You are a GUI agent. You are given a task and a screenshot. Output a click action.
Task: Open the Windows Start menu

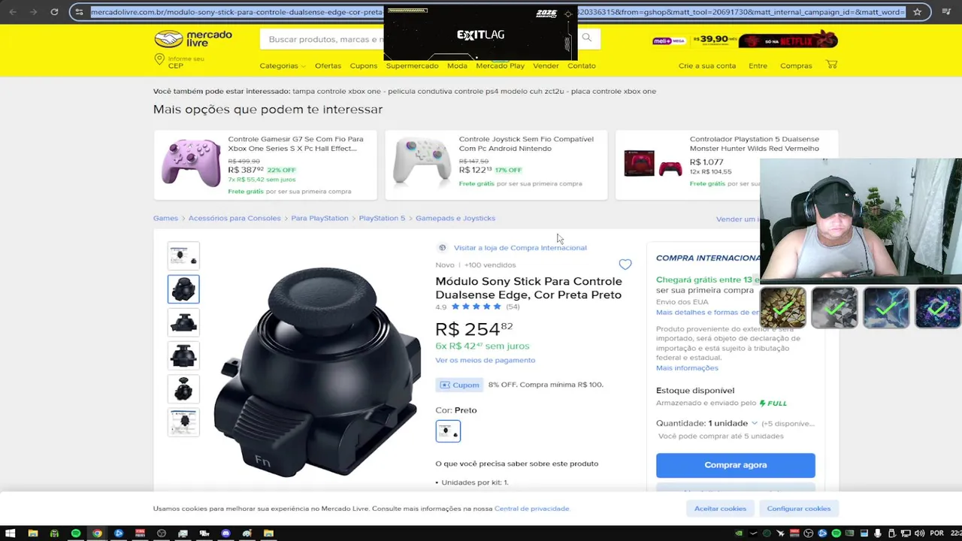[11, 533]
